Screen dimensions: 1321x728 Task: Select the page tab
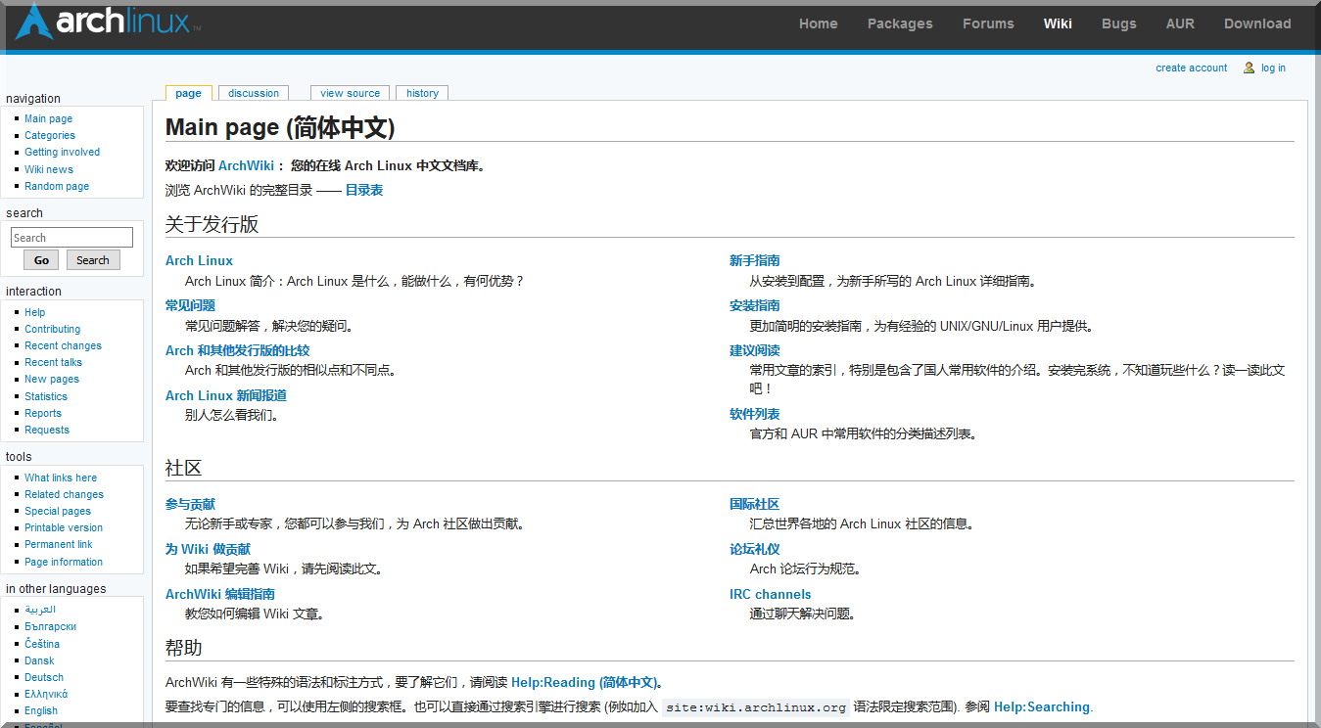(x=188, y=93)
